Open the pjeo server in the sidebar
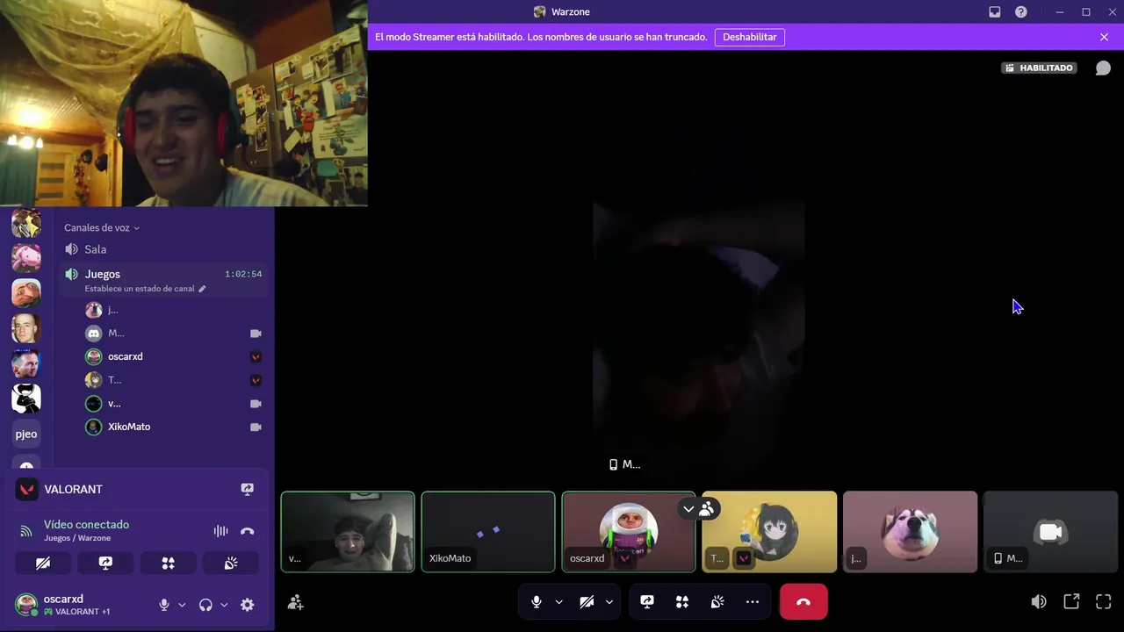Viewport: 1124px width, 632px height. tap(26, 434)
